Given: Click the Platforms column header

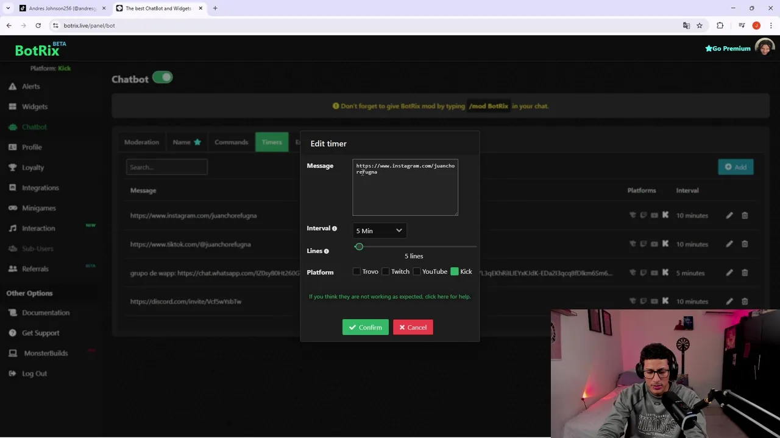Looking at the screenshot, I should 642,190.
